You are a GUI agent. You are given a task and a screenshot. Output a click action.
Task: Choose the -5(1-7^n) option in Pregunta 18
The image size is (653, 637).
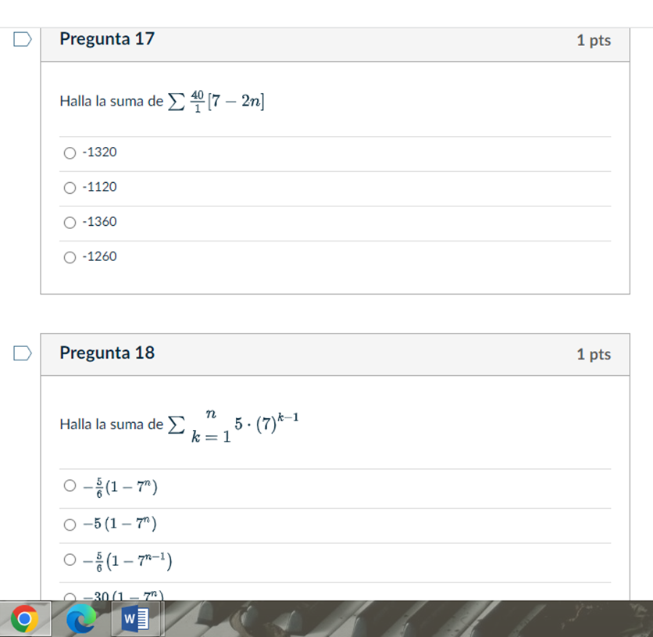[x=70, y=524]
